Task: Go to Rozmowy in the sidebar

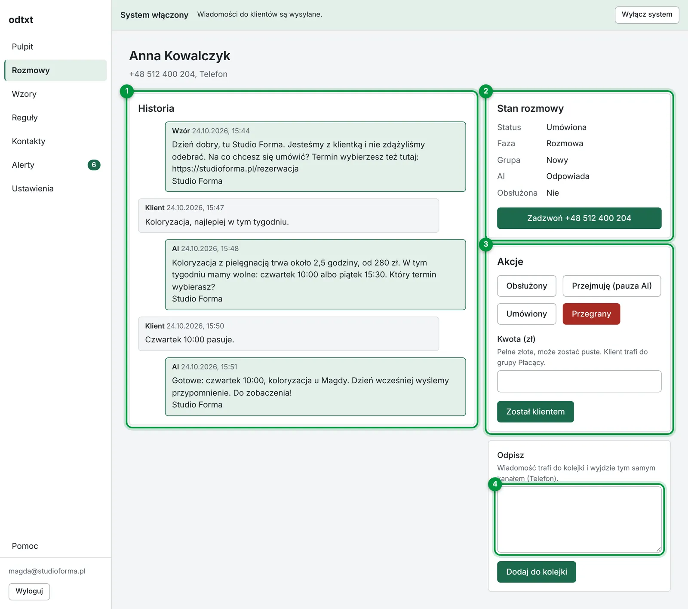Action: 55,70
